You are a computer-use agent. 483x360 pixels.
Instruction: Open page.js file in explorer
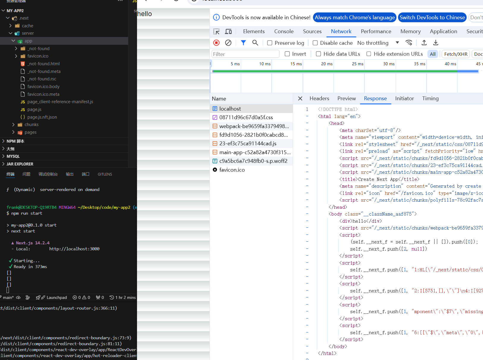click(x=34, y=109)
